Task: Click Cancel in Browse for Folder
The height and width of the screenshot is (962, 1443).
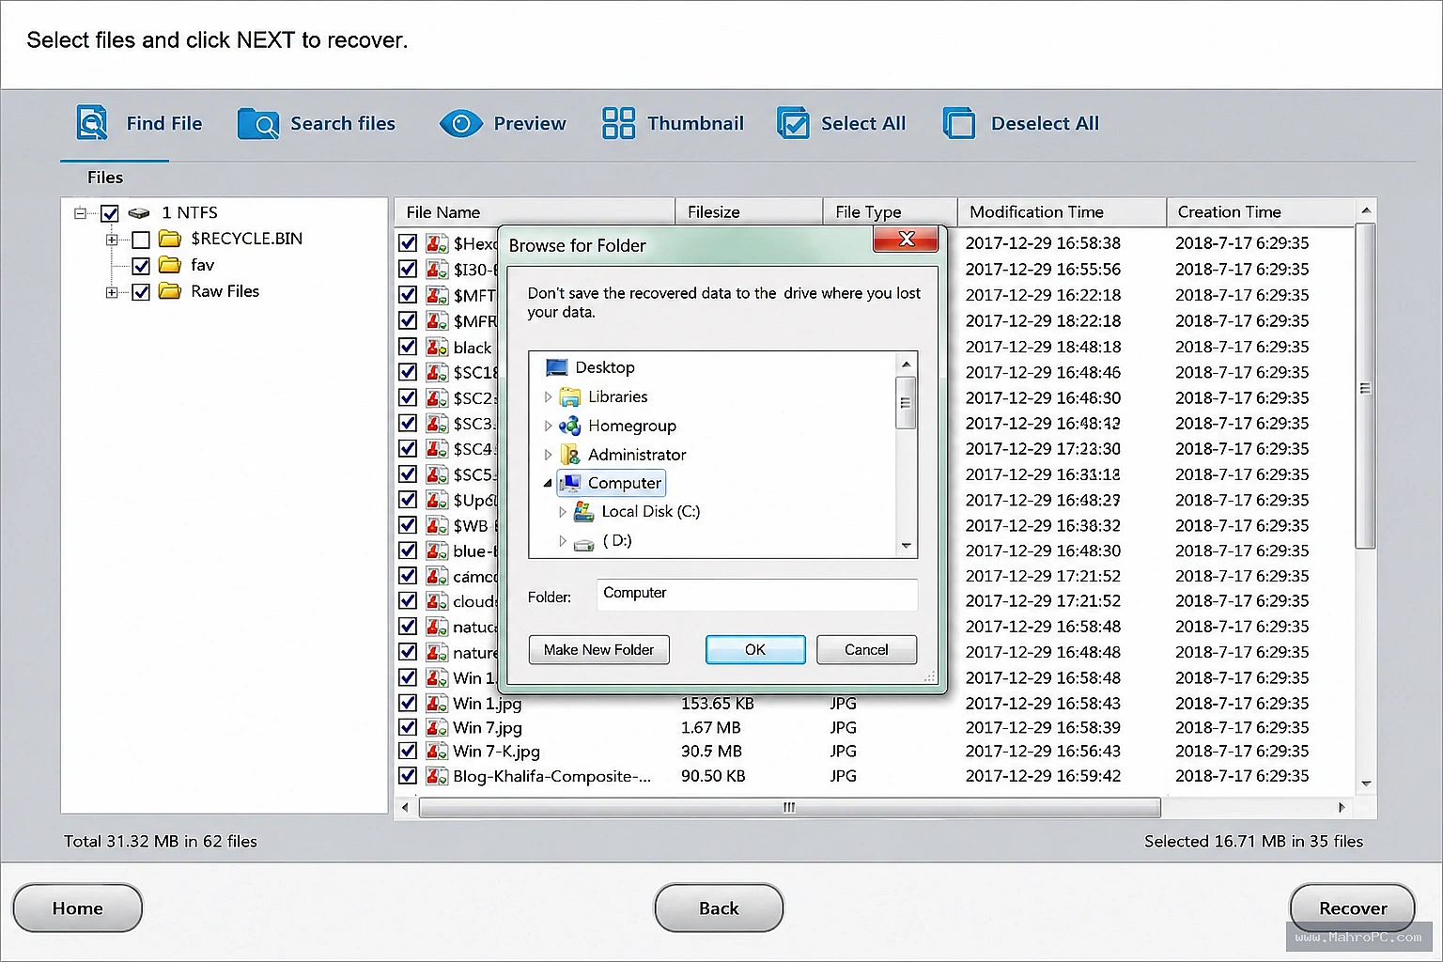Action: pos(866,649)
